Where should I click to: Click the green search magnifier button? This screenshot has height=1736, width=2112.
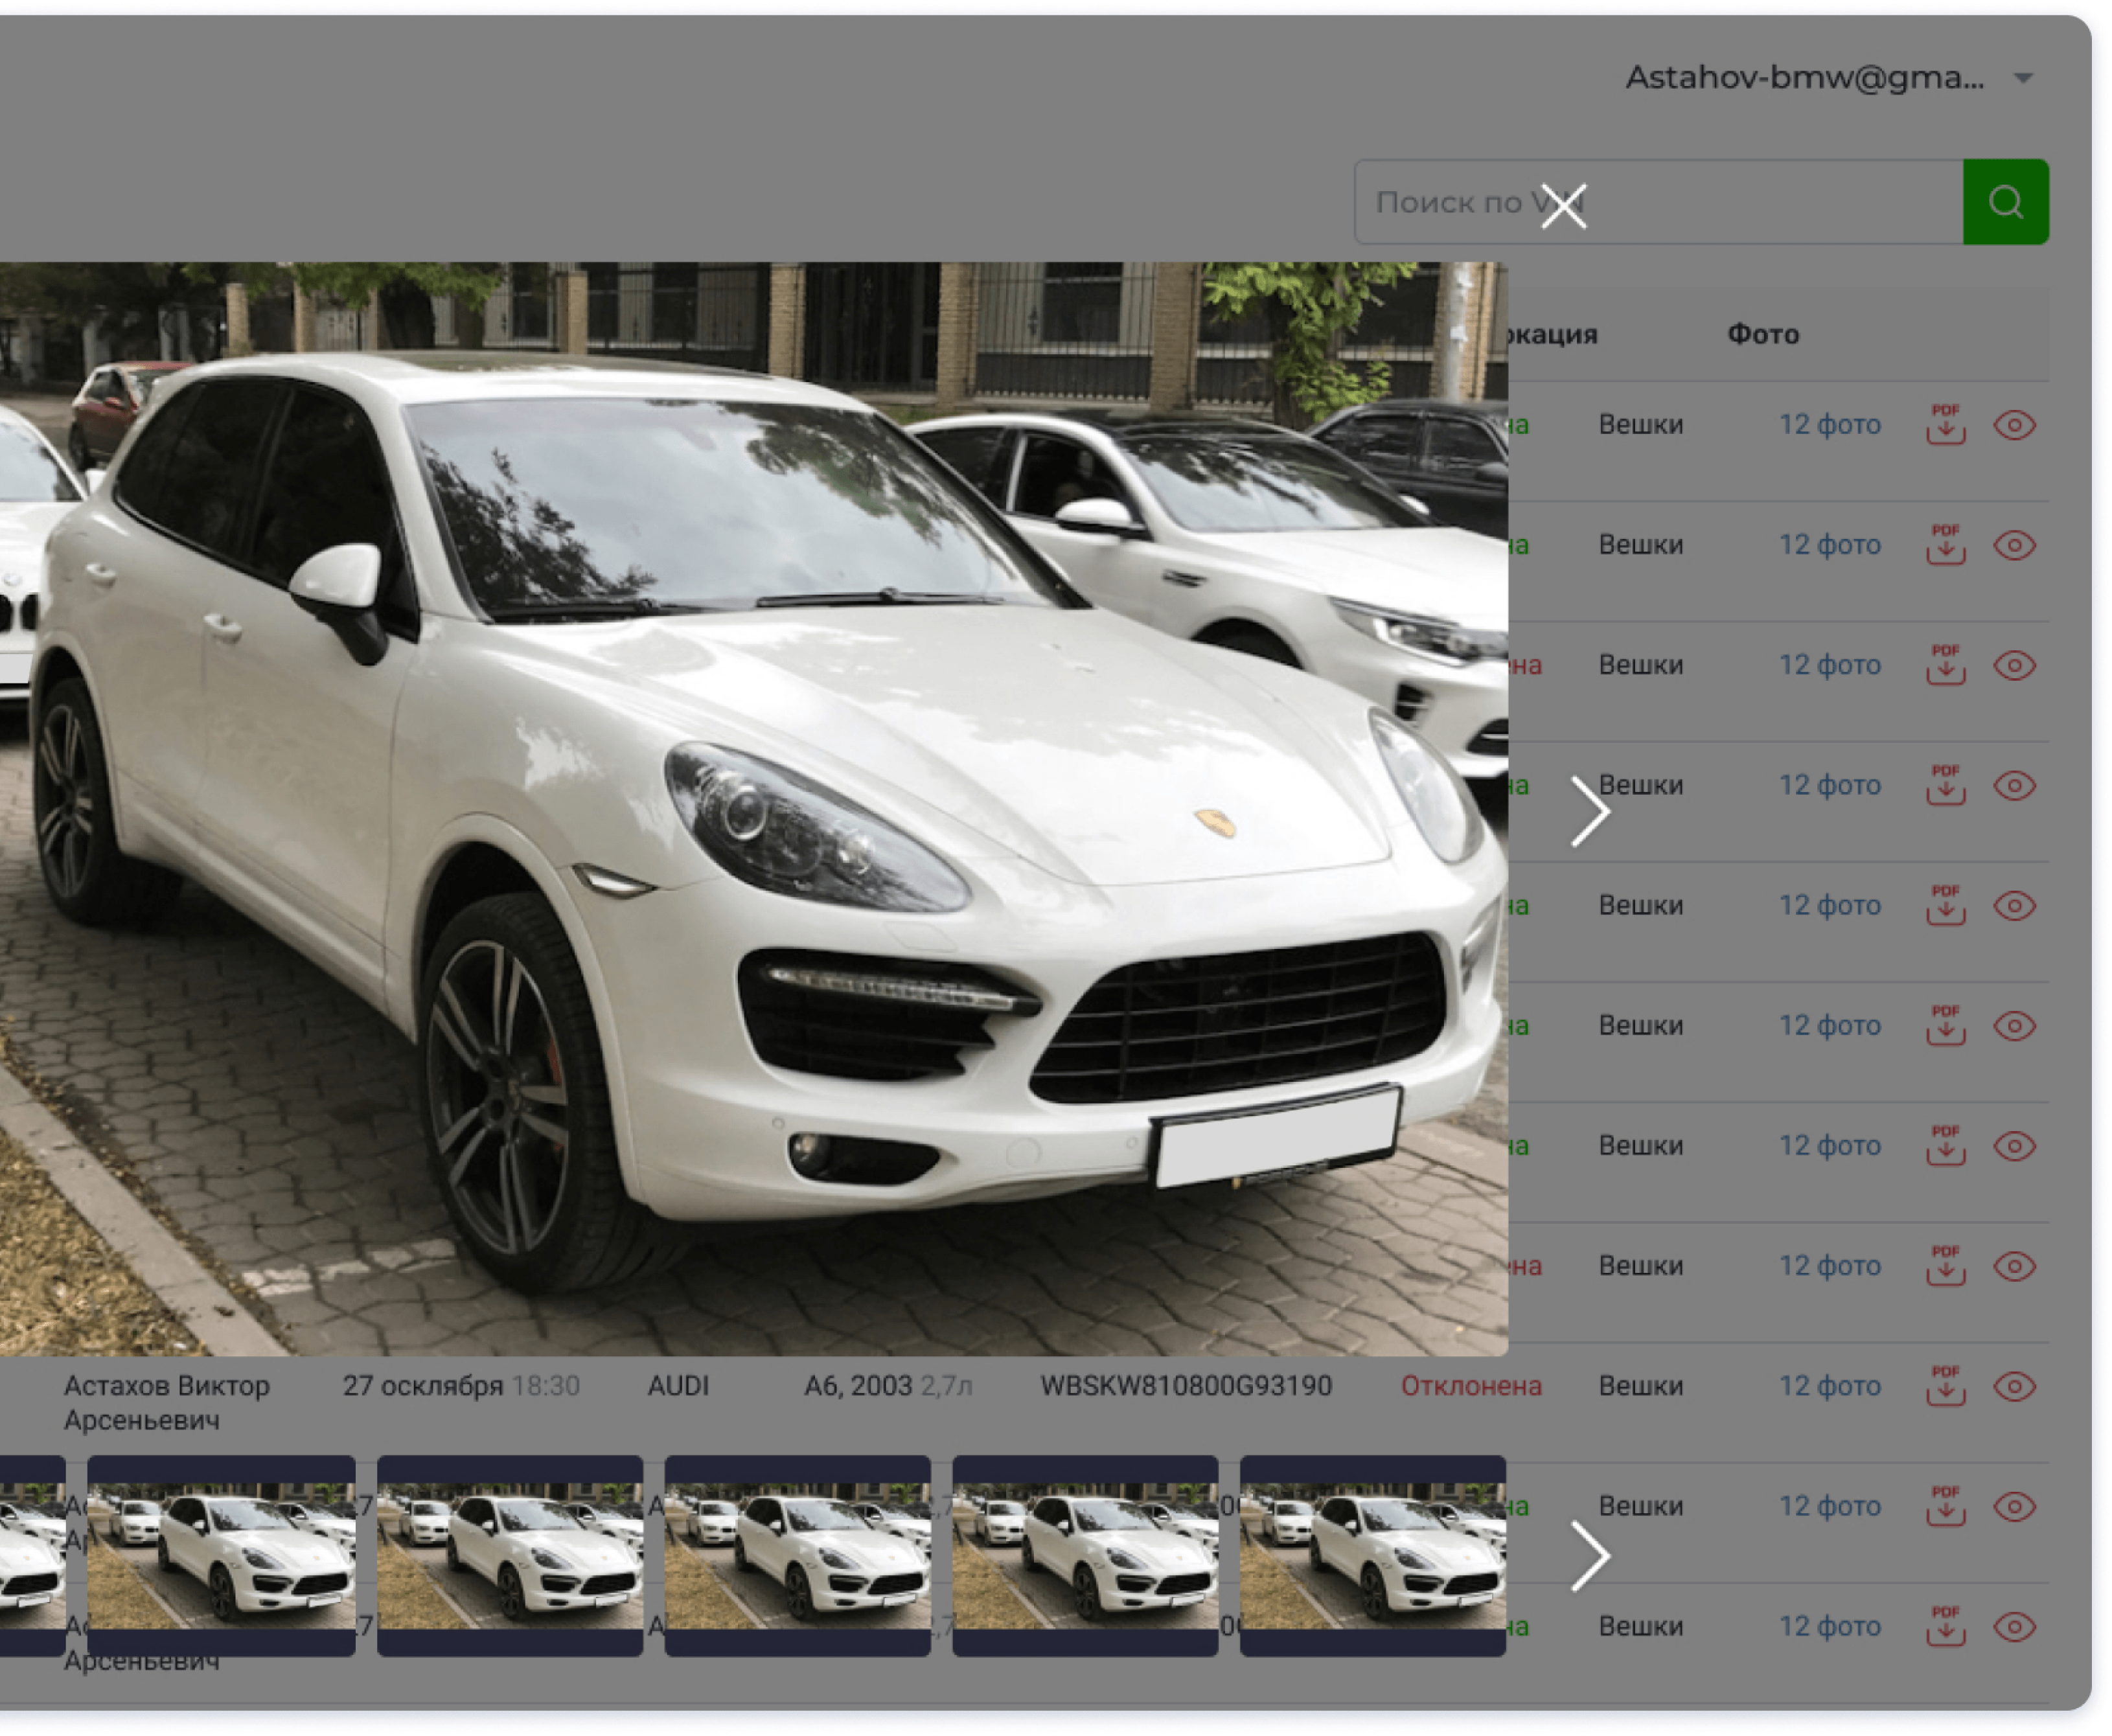tap(2005, 202)
